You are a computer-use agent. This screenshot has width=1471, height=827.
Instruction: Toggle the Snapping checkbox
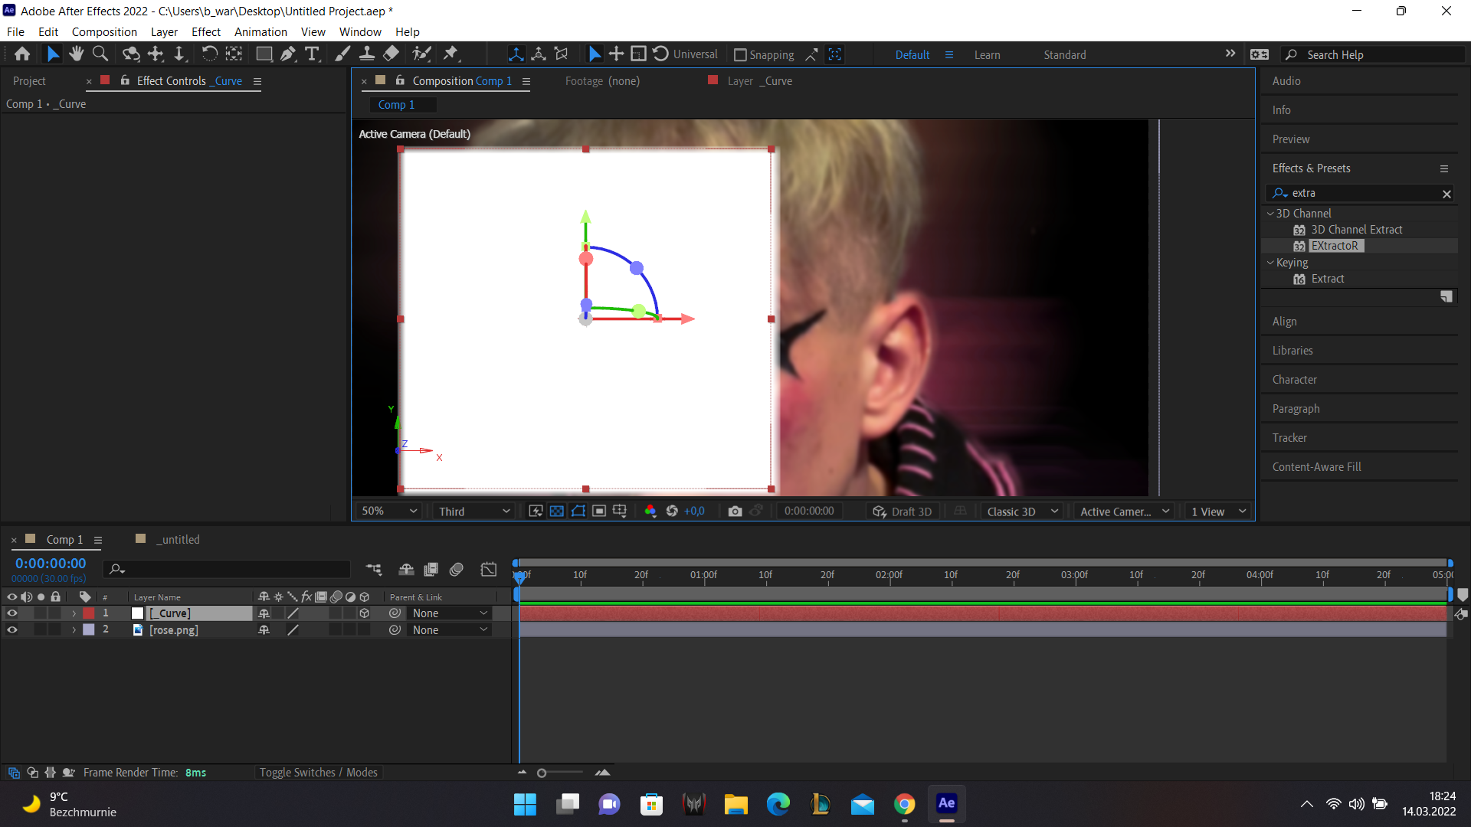coord(740,54)
